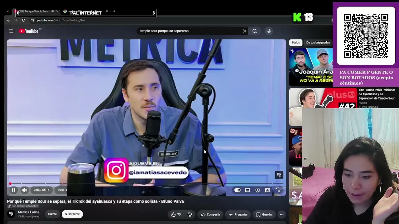Close the 'Por qué Temple Sour' tab
Image resolution: width=399 pixels, height=224 pixels.
57,12
